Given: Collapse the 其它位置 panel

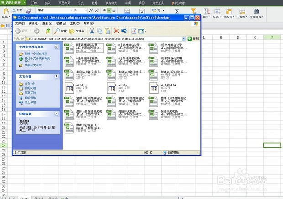Looking at the screenshot, I should (x=56, y=76).
